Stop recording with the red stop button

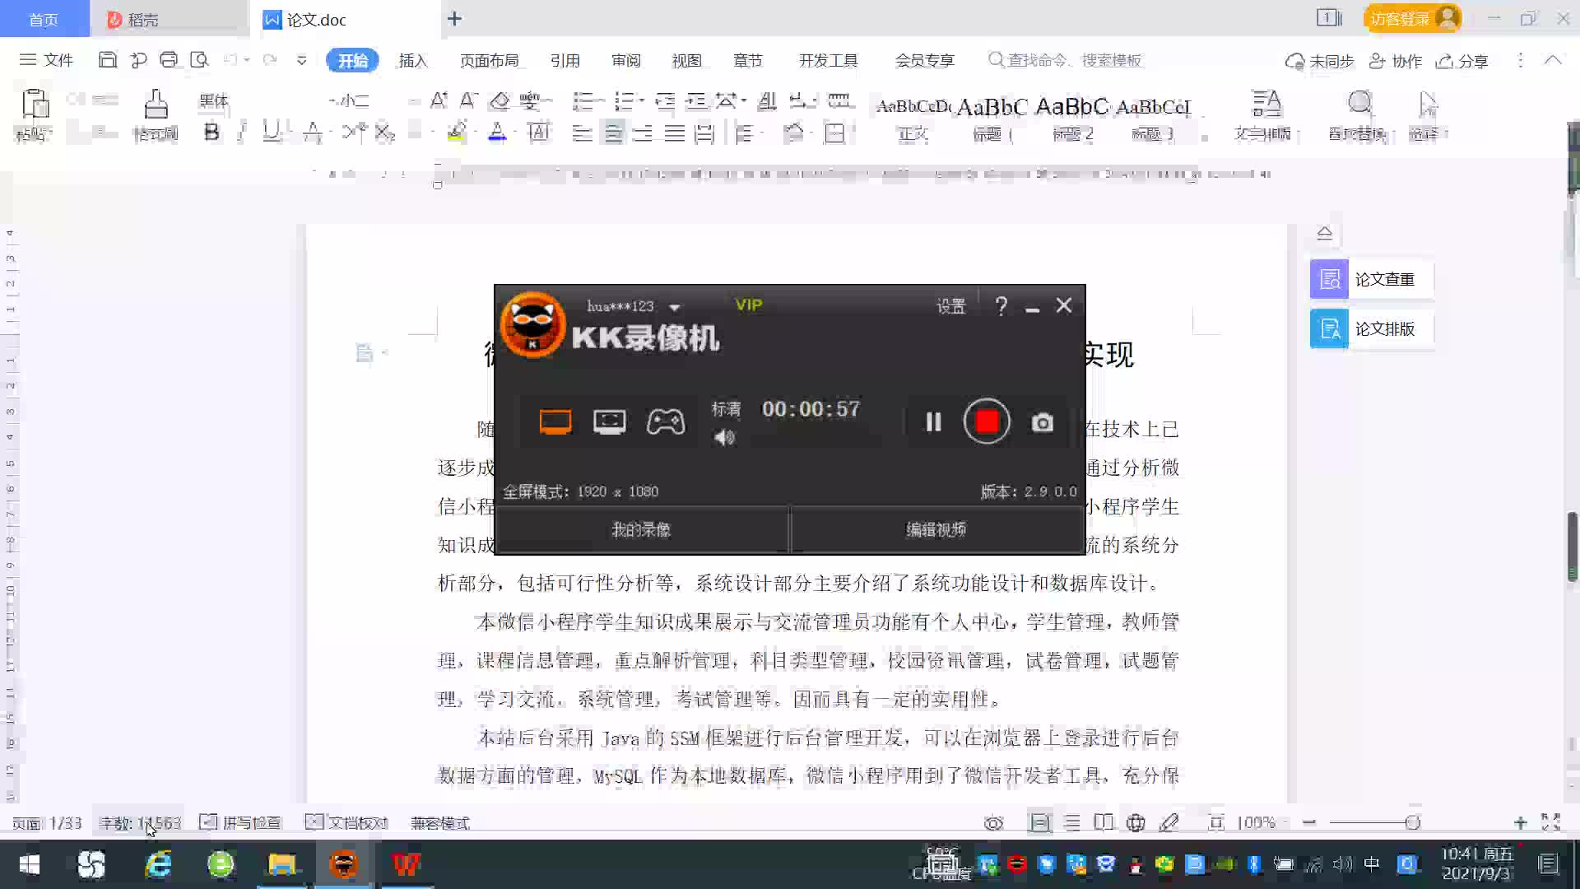(987, 421)
